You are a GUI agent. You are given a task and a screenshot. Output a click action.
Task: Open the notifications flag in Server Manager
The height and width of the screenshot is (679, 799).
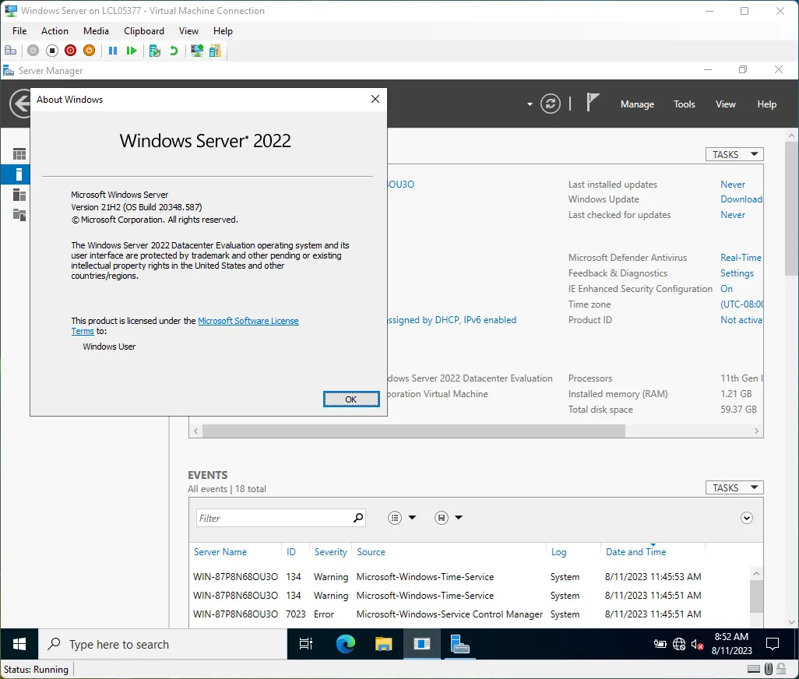[x=592, y=101]
